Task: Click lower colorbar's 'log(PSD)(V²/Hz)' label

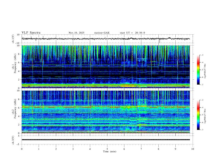Action: (205, 116)
